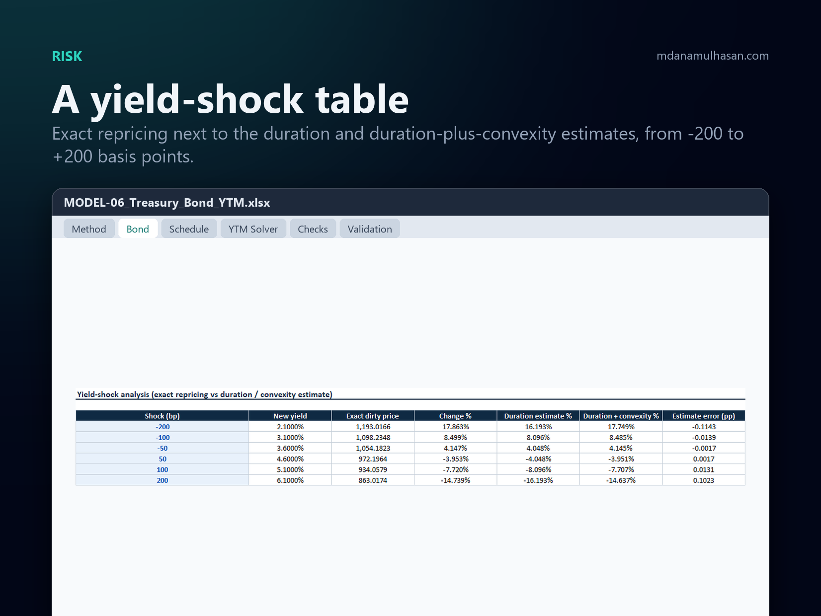The width and height of the screenshot is (821, 616).
Task: Click the Yield-shock analysis section title
Action: (204, 394)
